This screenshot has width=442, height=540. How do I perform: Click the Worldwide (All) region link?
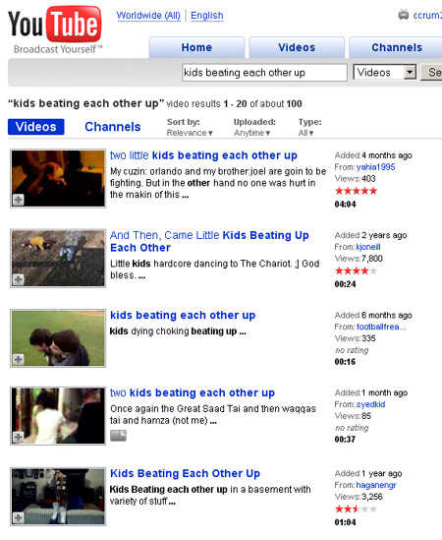click(148, 16)
